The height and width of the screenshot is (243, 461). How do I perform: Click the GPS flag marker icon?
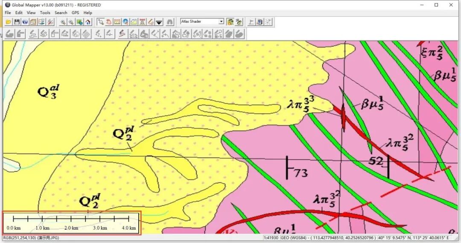pos(251,22)
